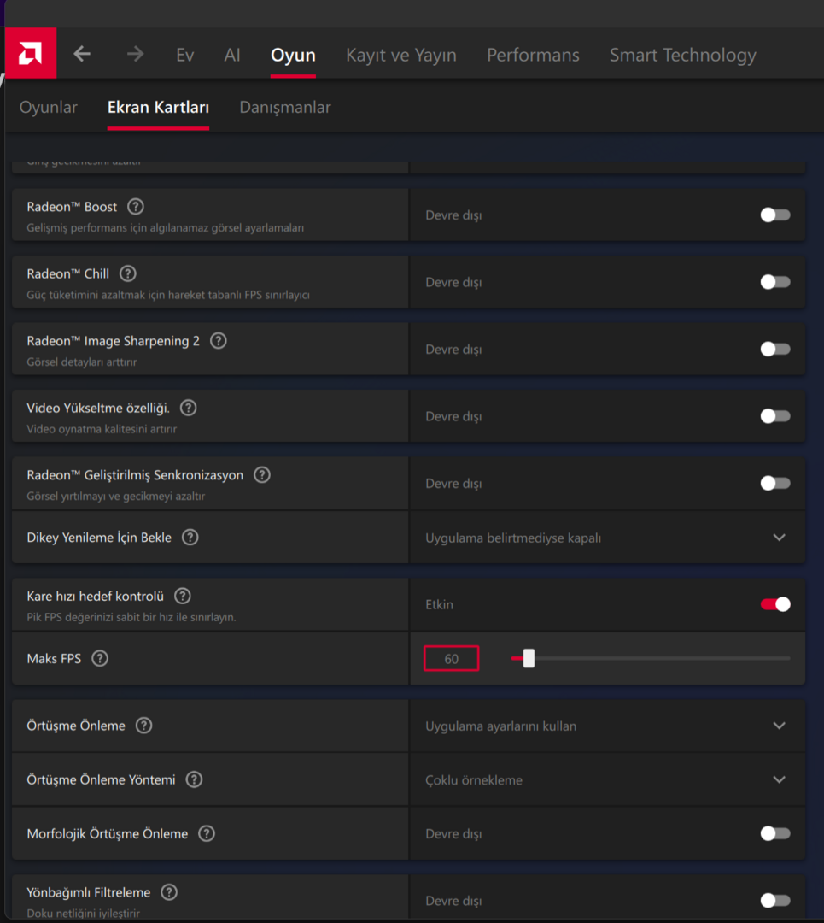Viewport: 824px width, 923px height.
Task: Disable Kare hızı hedef kontrolü toggle
Action: [775, 604]
